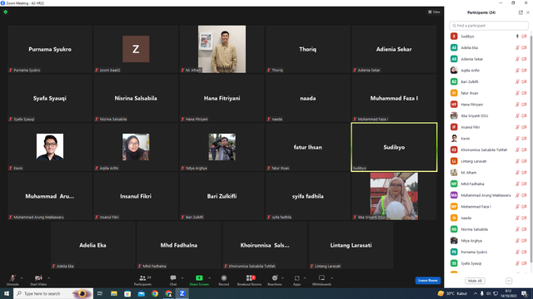The image size is (533, 299).
Task: Expand chat options arrow next to Chat
Action: (x=182, y=278)
